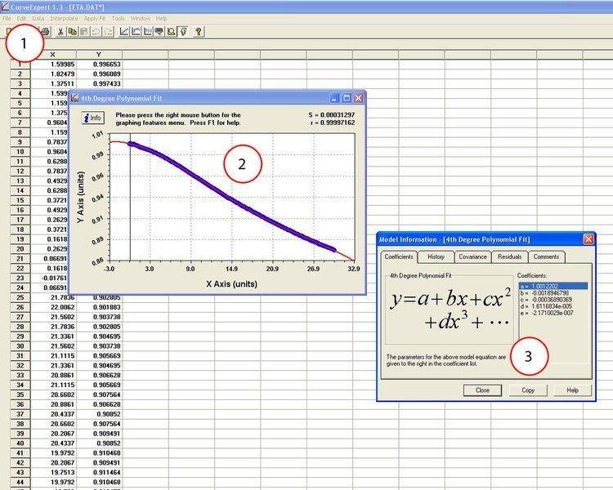Switch to the Covariance tab
Viewport: 613px width, 490px height.
(472, 256)
